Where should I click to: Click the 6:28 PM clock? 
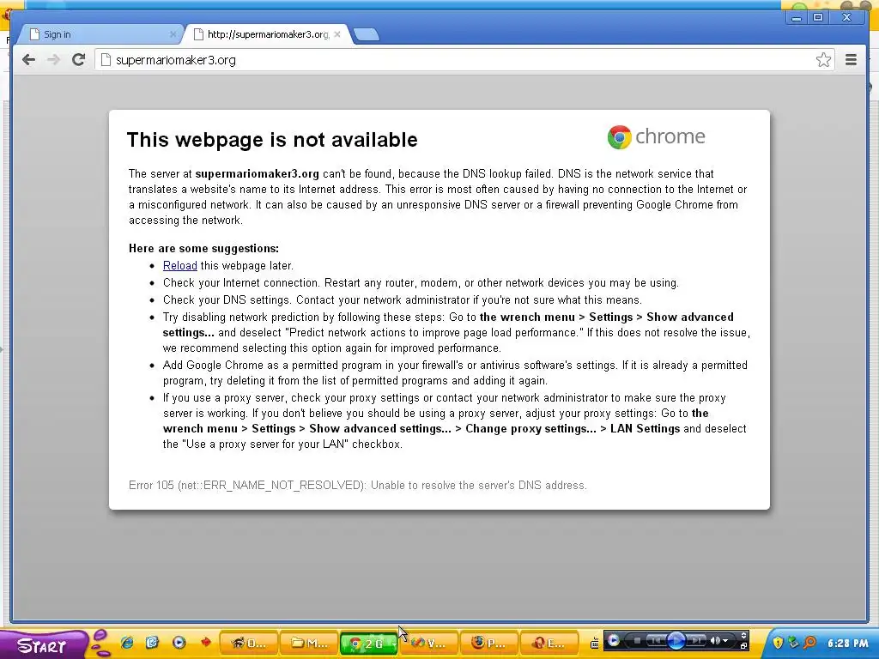(x=848, y=644)
